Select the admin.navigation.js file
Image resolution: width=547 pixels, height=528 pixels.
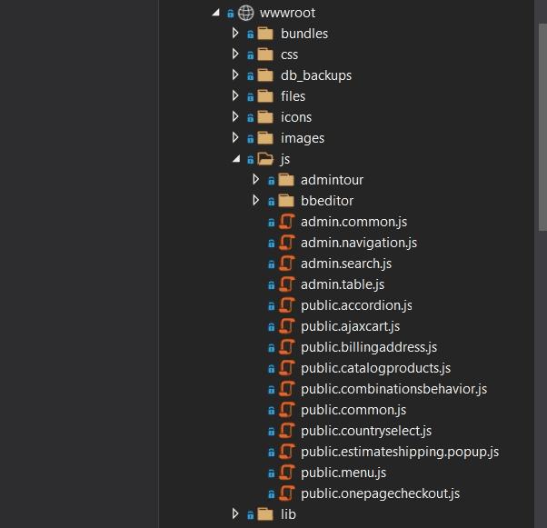[359, 243]
